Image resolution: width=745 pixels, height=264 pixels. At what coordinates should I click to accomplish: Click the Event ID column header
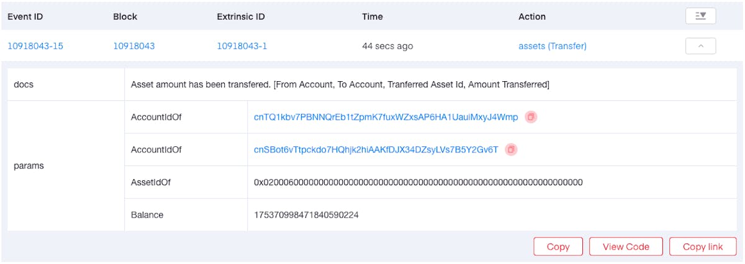pyautogui.click(x=24, y=17)
